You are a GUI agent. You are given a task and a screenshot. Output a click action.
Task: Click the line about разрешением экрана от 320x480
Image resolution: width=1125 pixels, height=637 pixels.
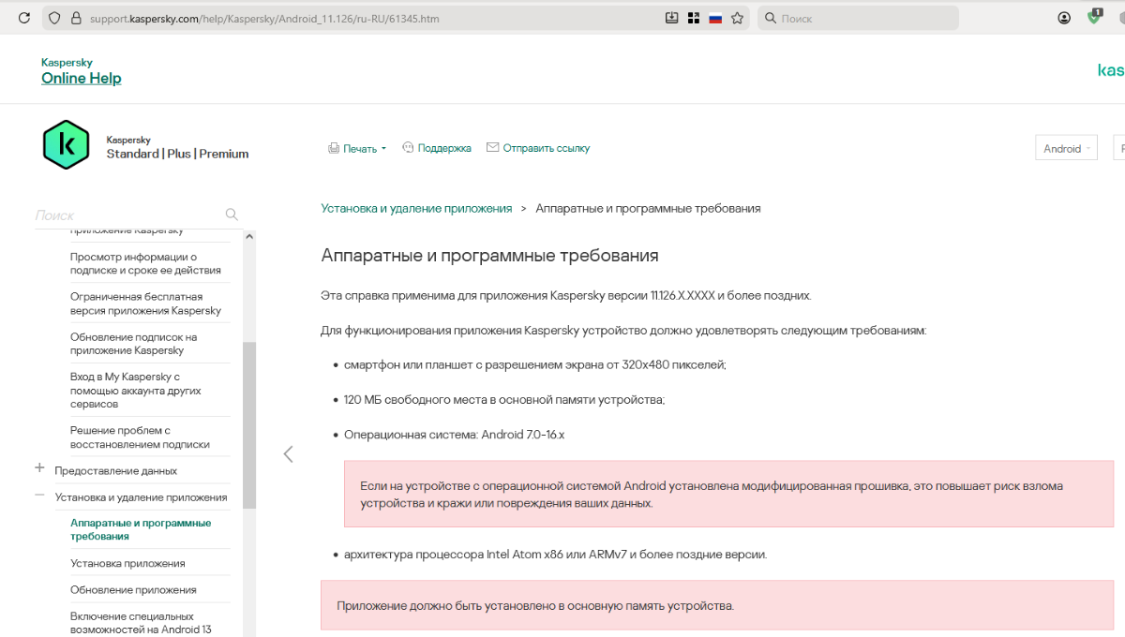point(534,364)
